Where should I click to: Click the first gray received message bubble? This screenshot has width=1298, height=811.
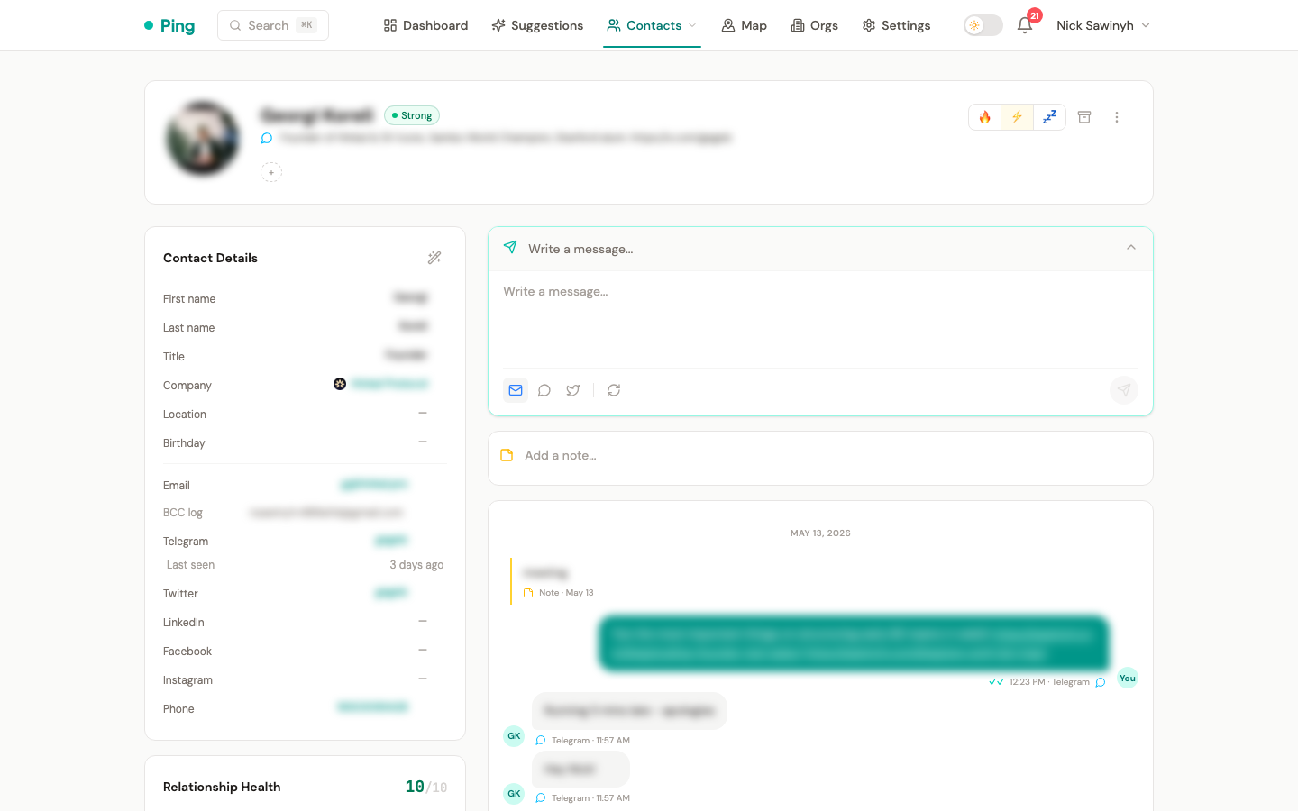pyautogui.click(x=629, y=711)
